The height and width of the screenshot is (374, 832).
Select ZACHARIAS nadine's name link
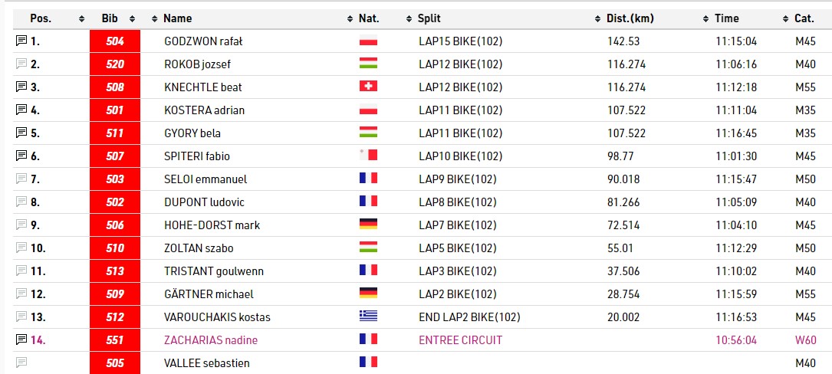211,340
